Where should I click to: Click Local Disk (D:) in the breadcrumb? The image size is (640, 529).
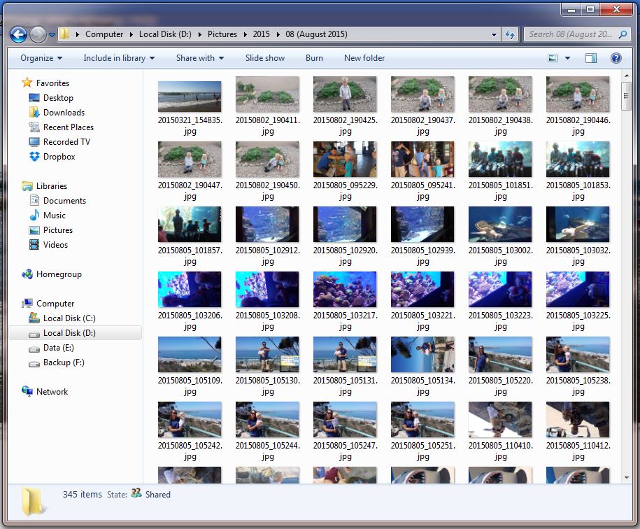pos(165,34)
